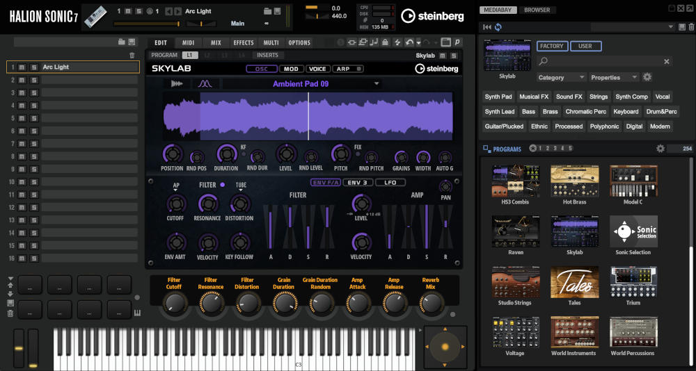Image resolution: width=696 pixels, height=371 pixels.
Task: Click the trash icon above the slot list
Action: 132,55
